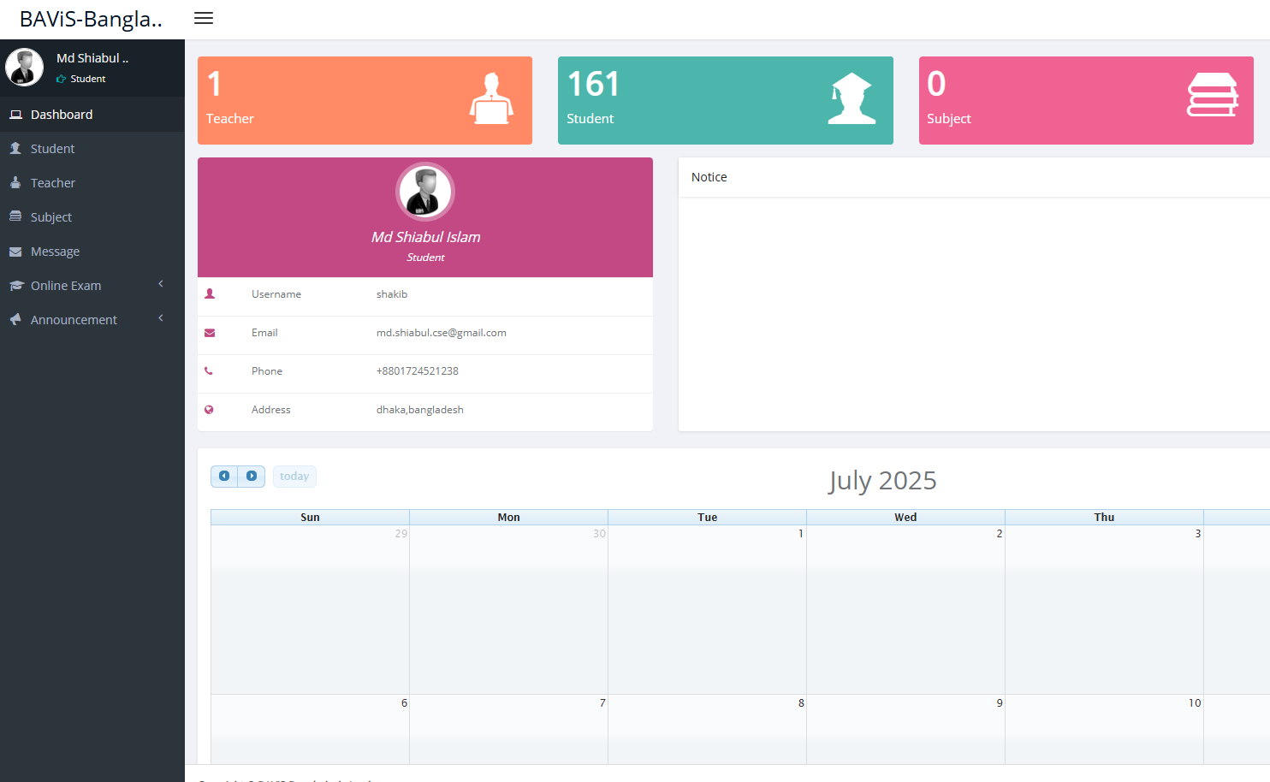Open the Student menu item
1270x782 pixels.
pyautogui.click(x=52, y=149)
